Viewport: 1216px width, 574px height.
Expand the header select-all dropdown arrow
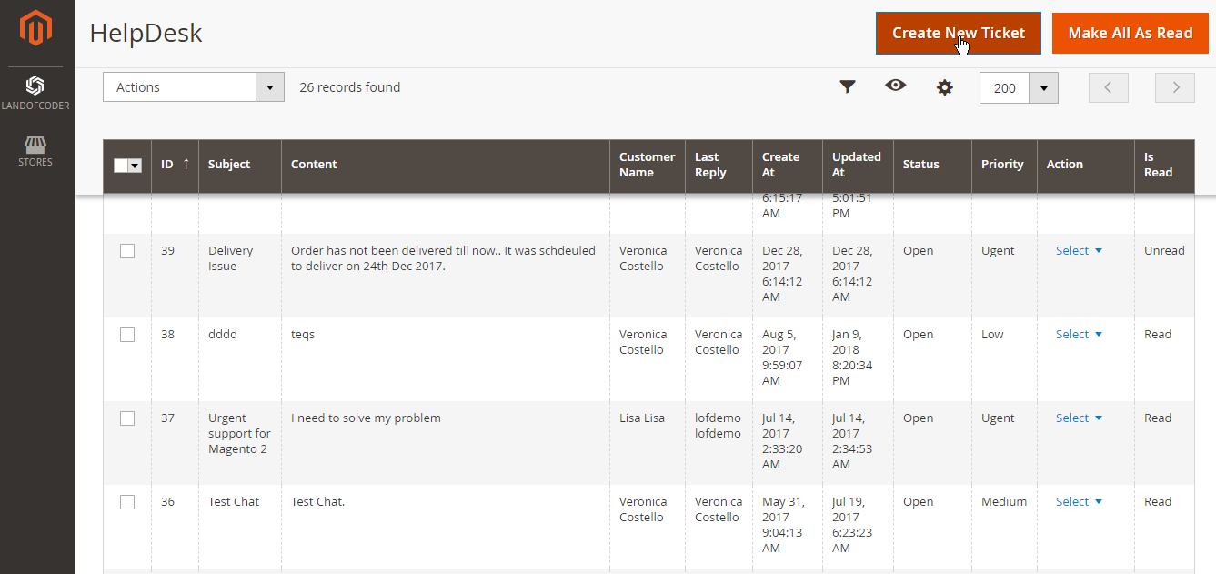pos(136,166)
